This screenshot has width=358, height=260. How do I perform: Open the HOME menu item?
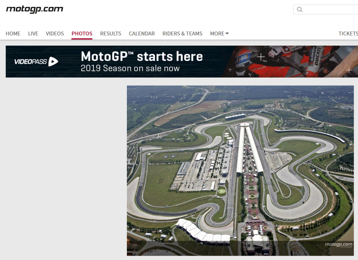pyautogui.click(x=13, y=34)
